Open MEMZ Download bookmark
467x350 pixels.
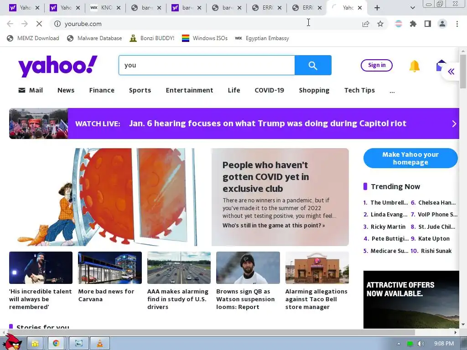coord(33,38)
